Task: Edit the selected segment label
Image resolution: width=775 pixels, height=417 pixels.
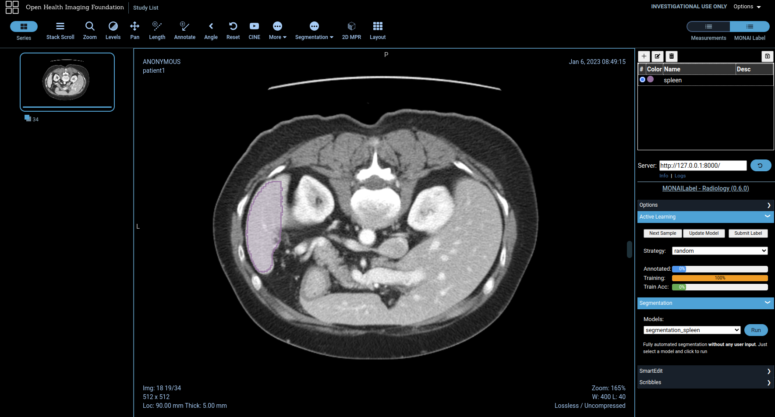Action: coord(658,56)
